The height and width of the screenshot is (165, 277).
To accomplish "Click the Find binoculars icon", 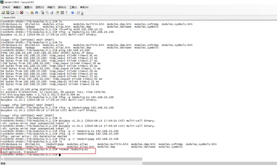I will point(37,13).
